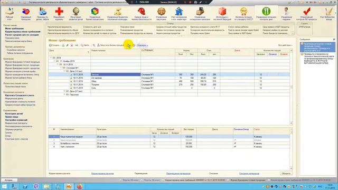Open the АРМПитание service item
The image size is (338, 190).
point(304,27)
